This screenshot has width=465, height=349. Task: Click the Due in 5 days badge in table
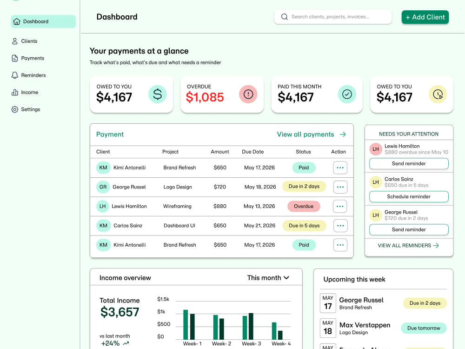304,226
